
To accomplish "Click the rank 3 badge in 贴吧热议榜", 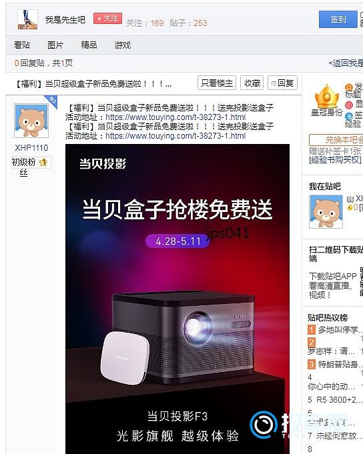I will [x=312, y=364].
